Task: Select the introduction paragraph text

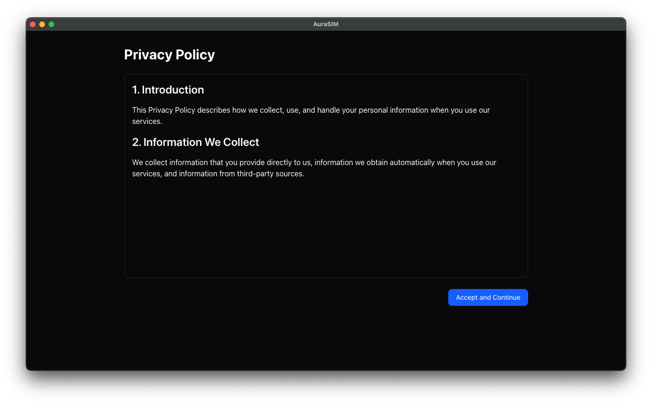Action: tap(311, 115)
